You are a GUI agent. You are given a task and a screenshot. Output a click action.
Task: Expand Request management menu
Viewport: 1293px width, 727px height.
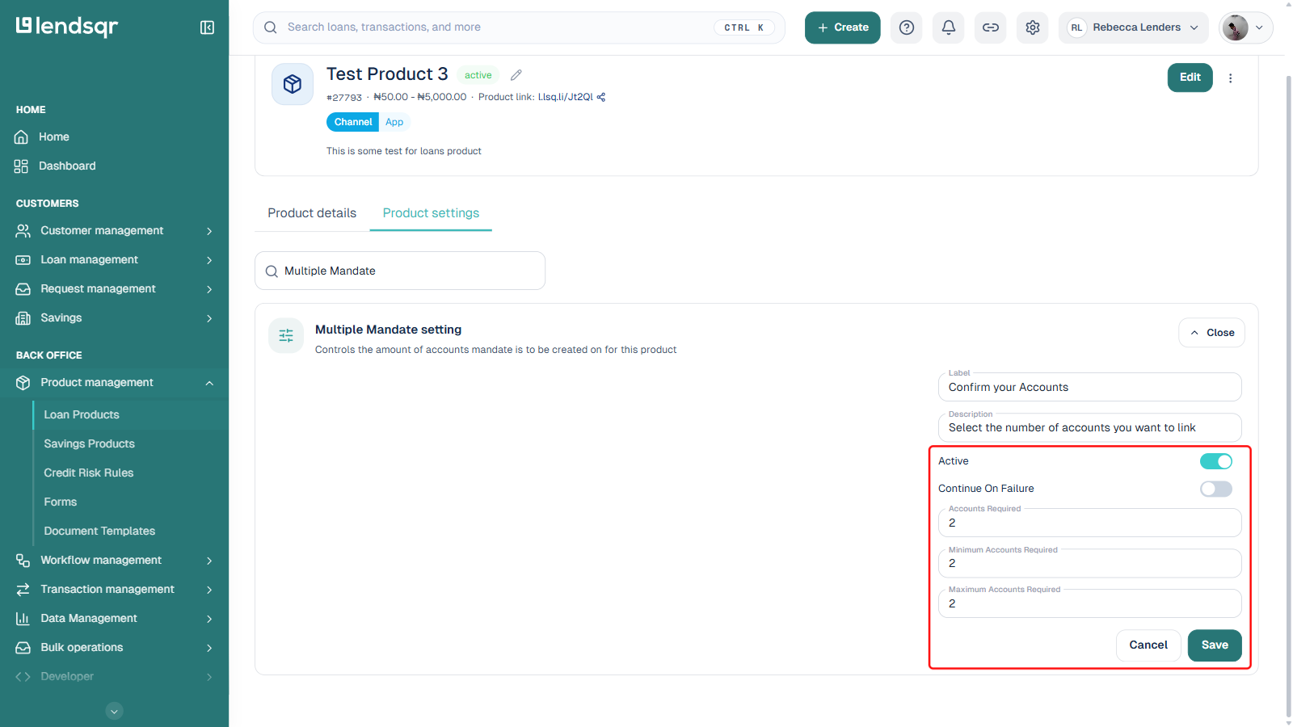[x=114, y=289]
